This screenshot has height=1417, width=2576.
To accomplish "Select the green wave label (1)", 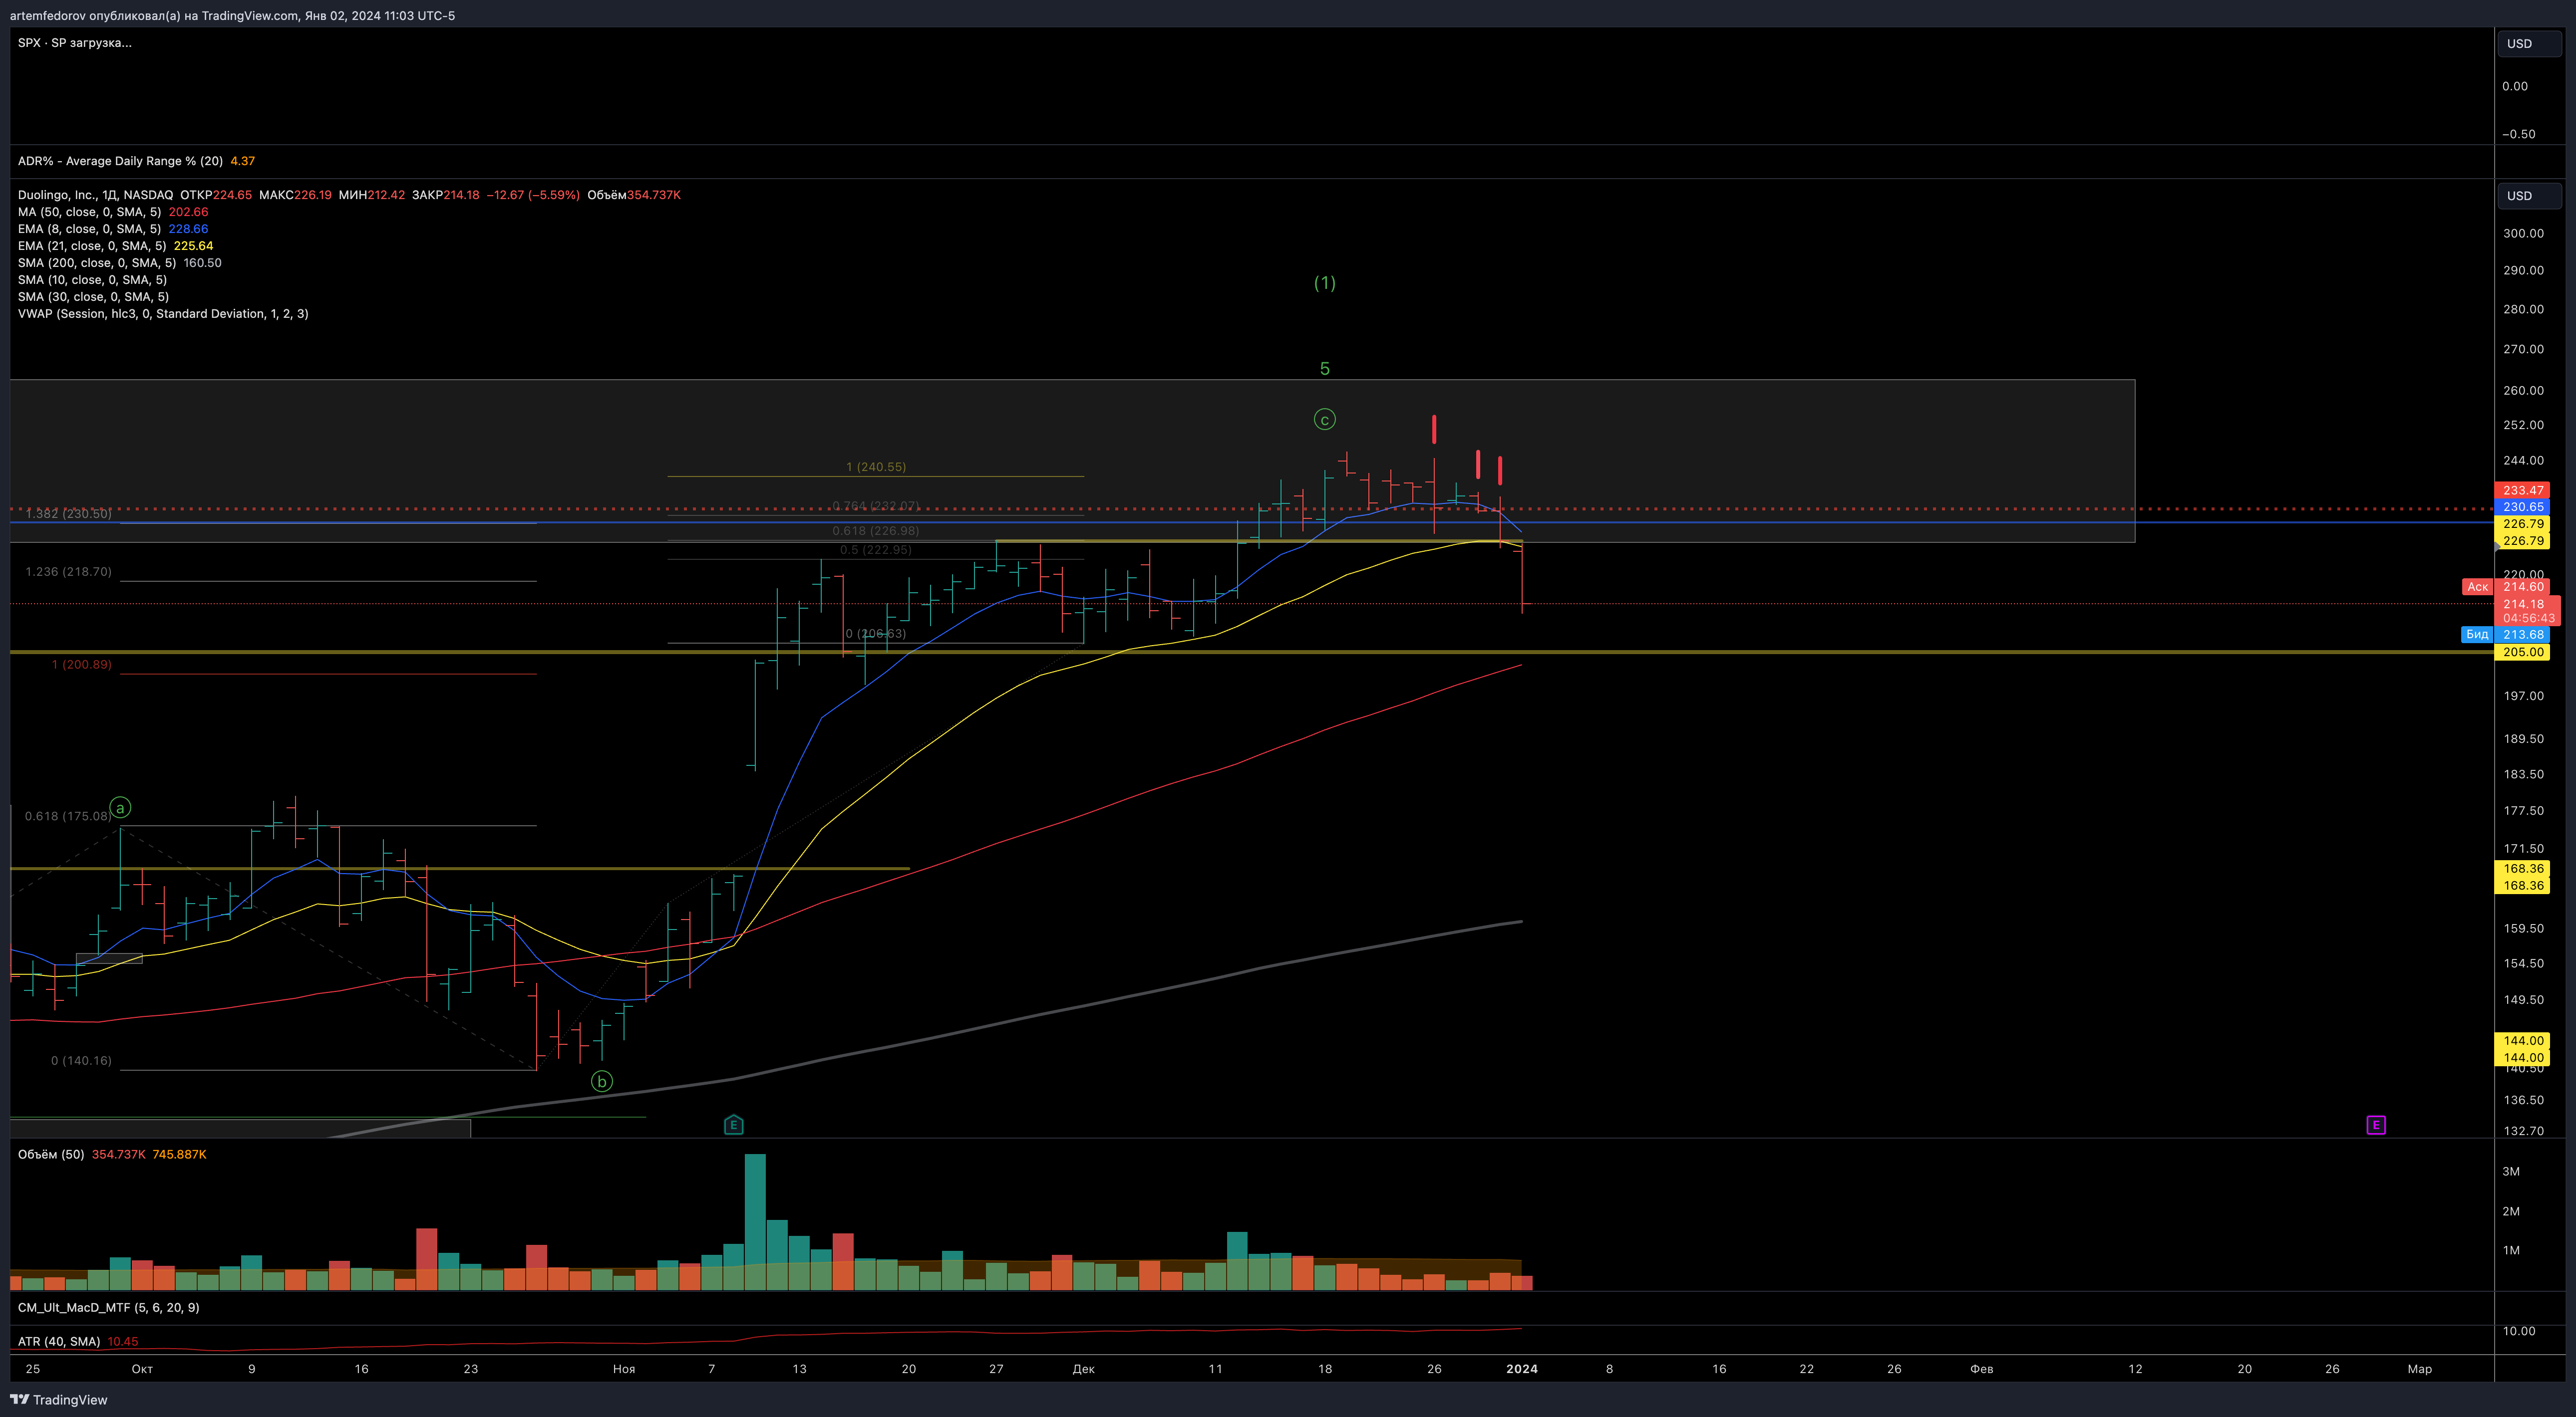I will (1325, 283).
